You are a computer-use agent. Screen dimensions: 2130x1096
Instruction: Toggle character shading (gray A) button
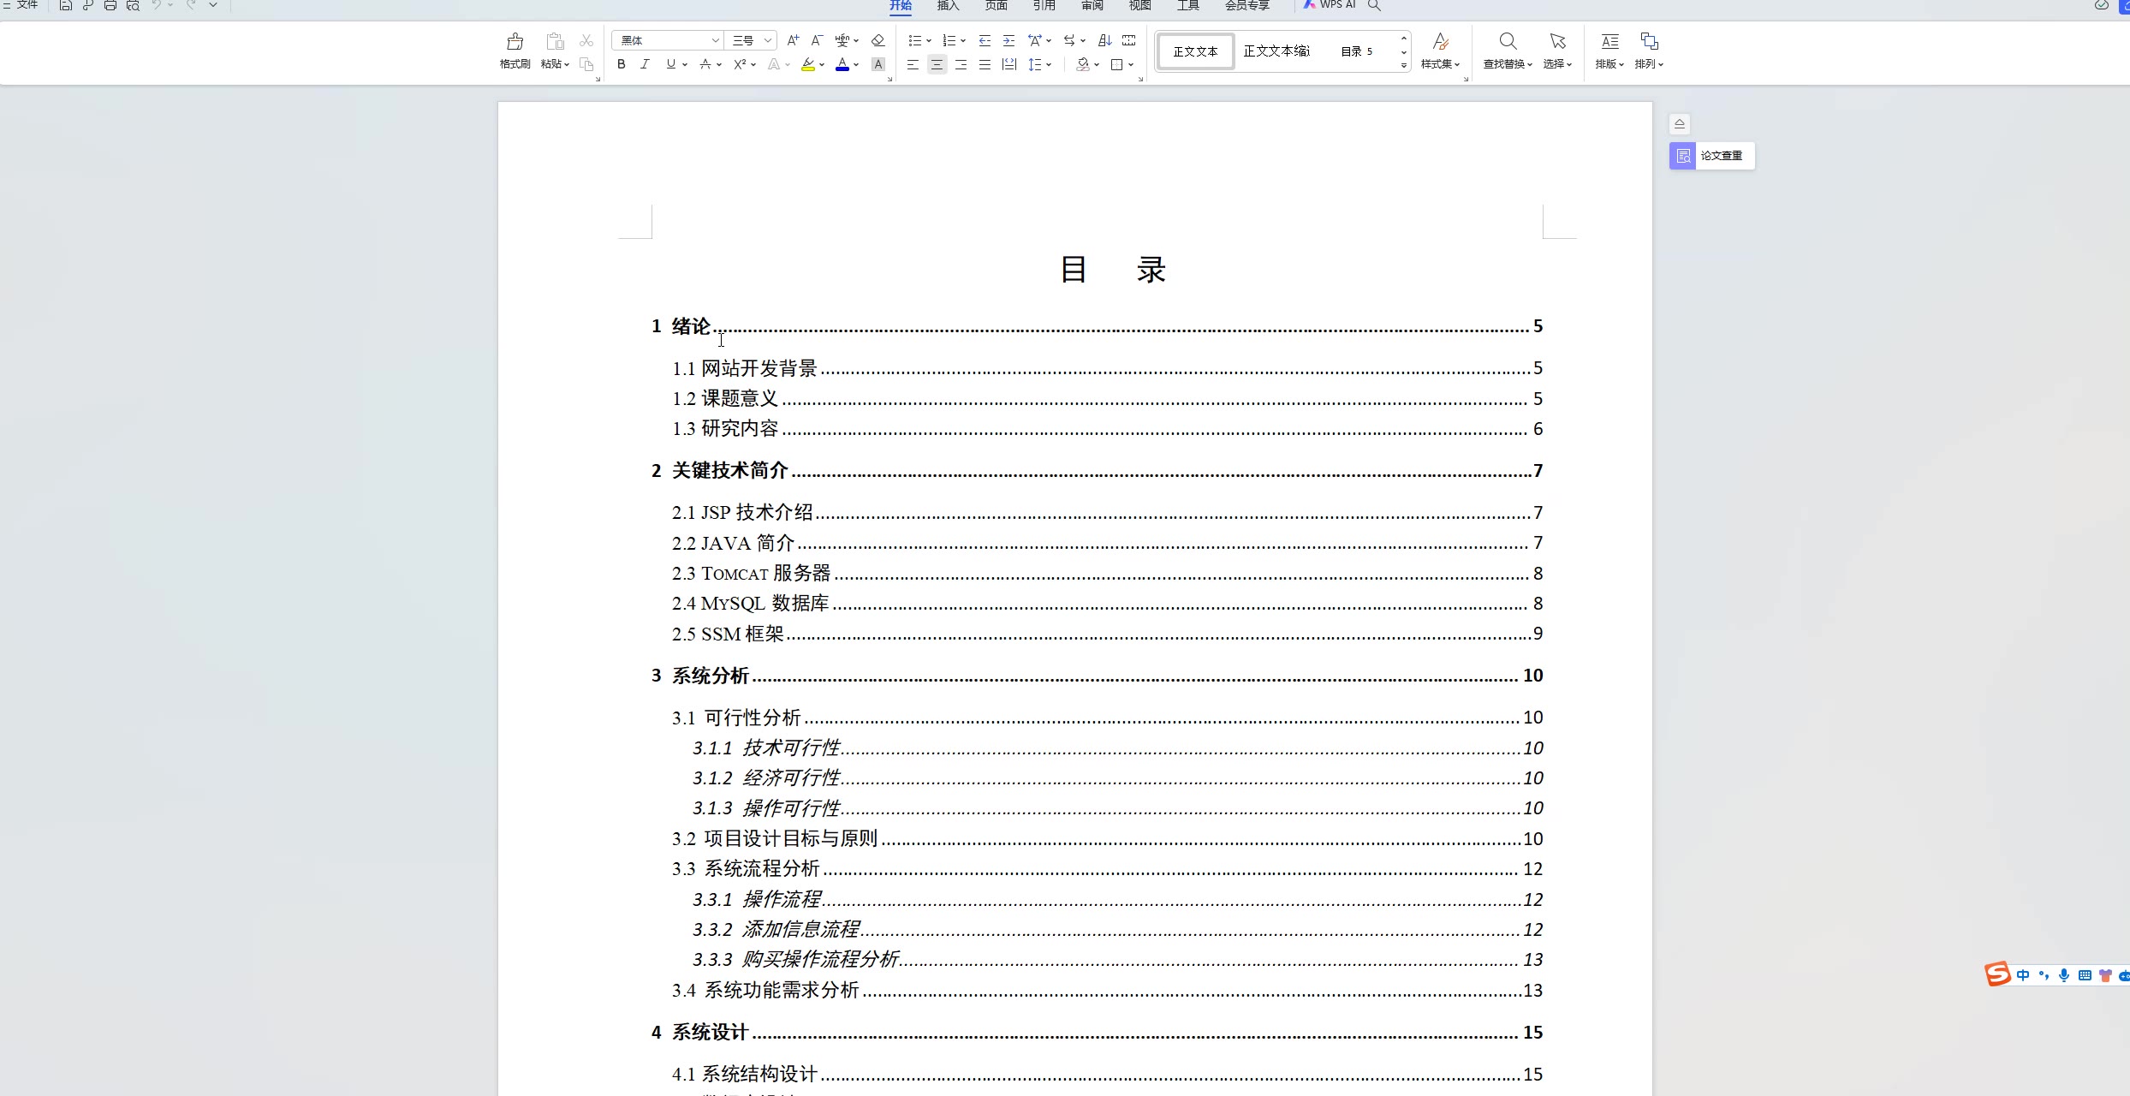878,64
